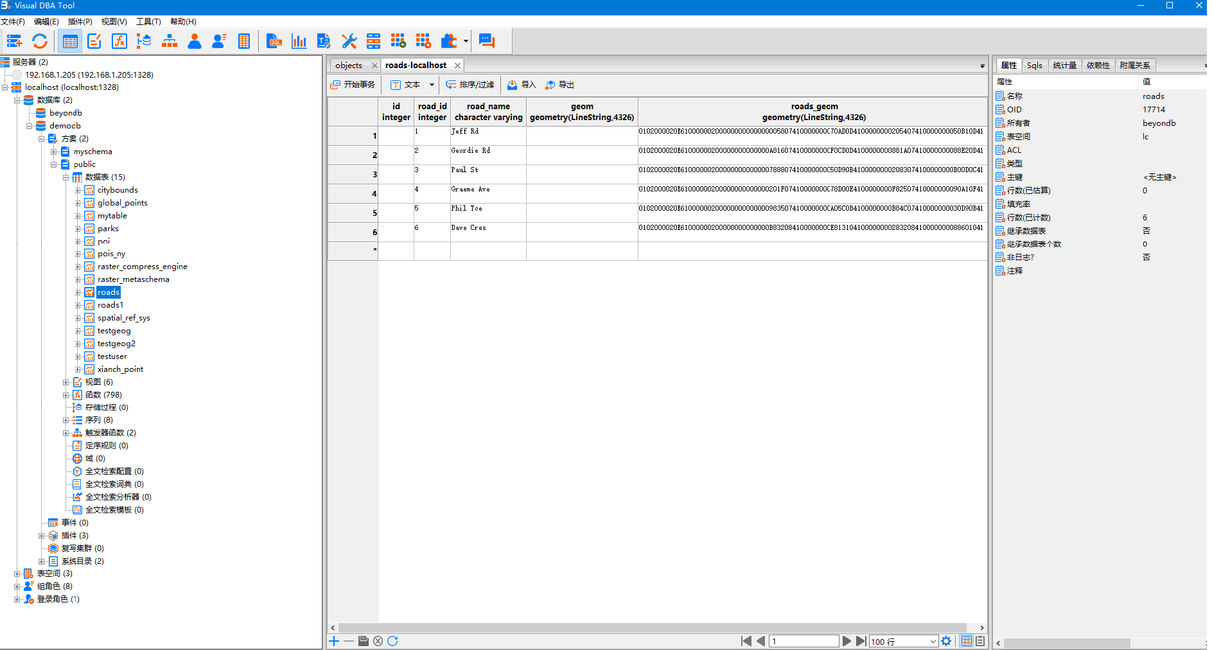
Task: Expand the 视图 (6) tree node
Action: 66,382
